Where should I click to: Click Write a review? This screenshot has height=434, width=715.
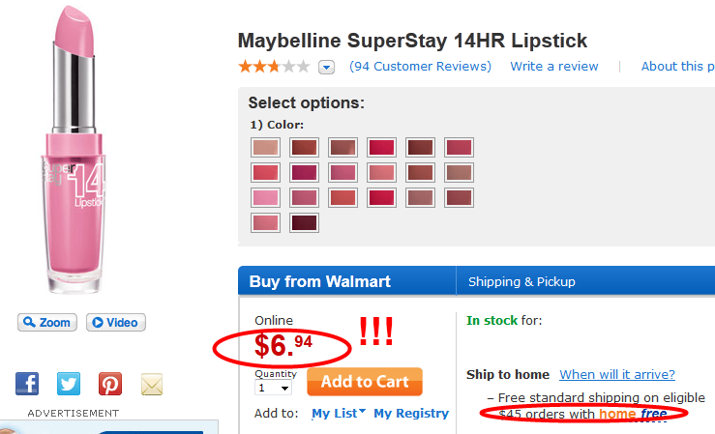554,67
